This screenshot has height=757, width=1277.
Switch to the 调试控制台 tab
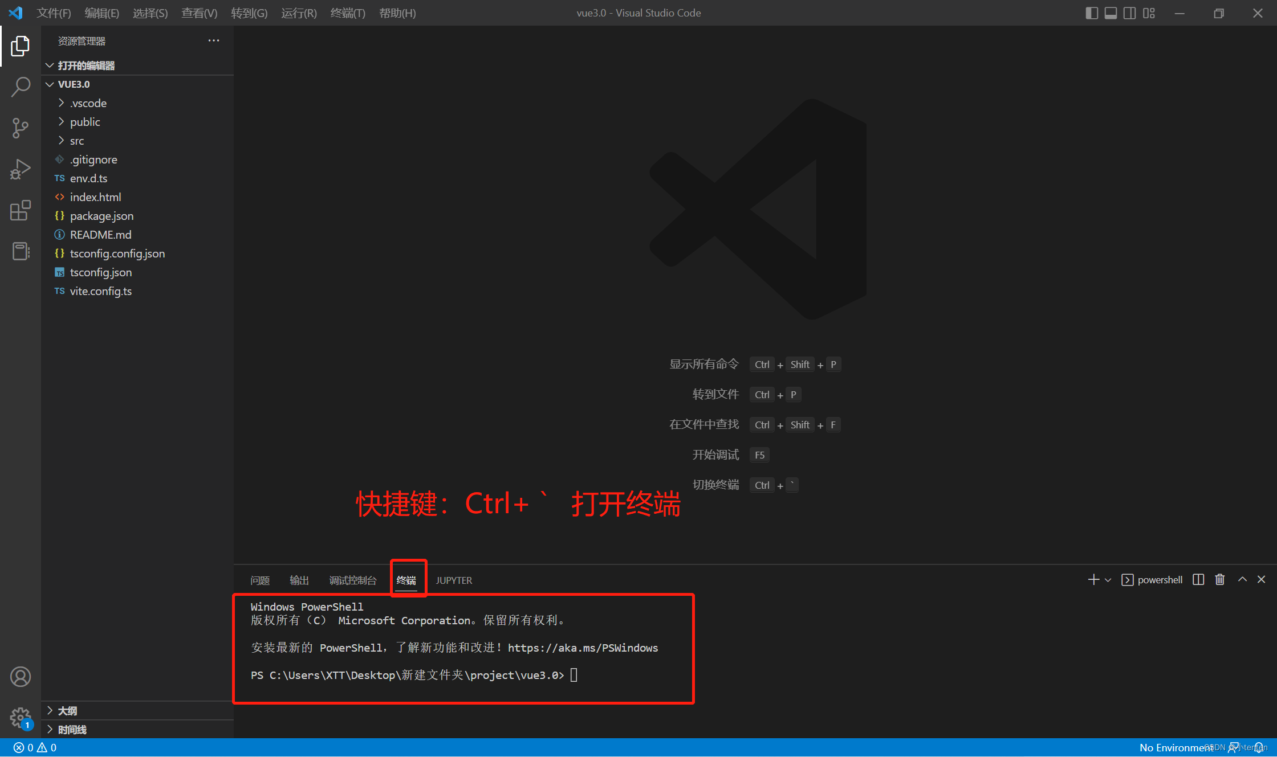click(x=353, y=580)
